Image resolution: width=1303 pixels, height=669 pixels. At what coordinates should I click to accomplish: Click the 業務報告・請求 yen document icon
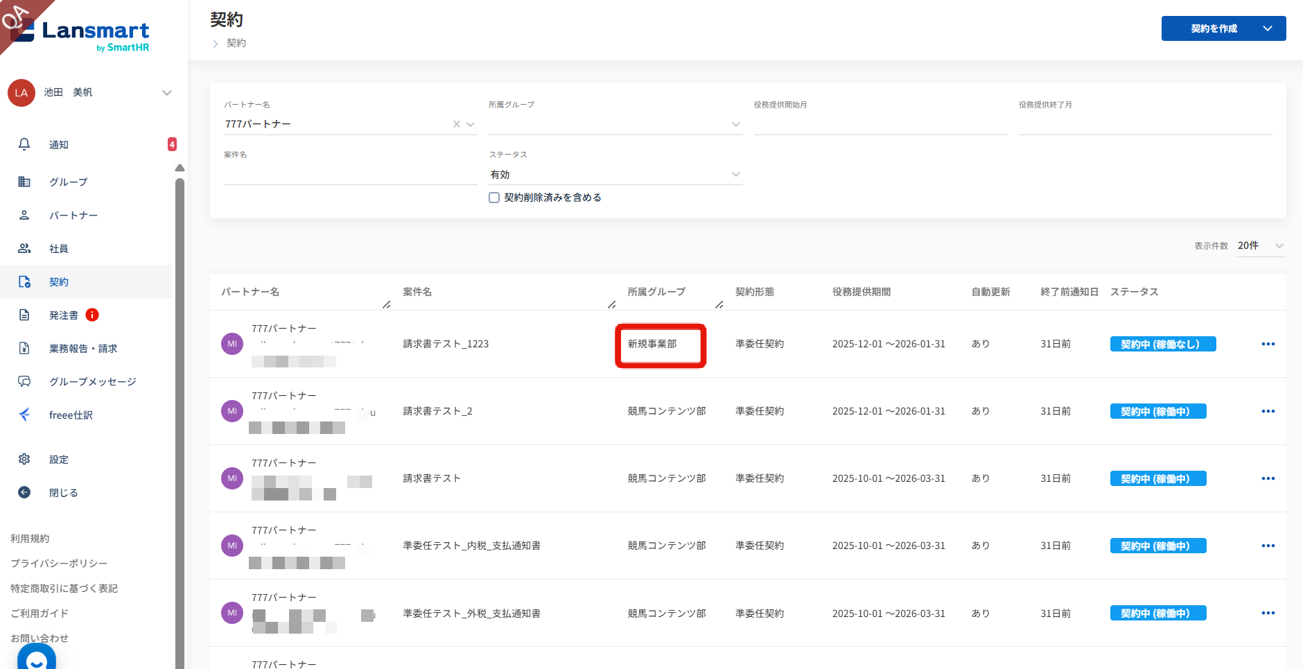24,348
